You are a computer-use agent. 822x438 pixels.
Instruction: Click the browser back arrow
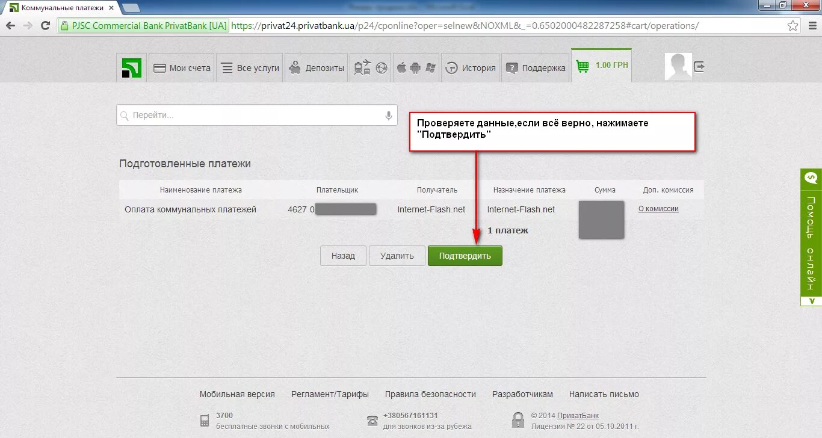[11, 26]
